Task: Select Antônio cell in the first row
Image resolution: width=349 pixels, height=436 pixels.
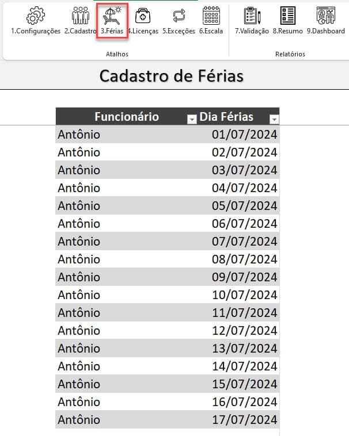Action: [79, 135]
